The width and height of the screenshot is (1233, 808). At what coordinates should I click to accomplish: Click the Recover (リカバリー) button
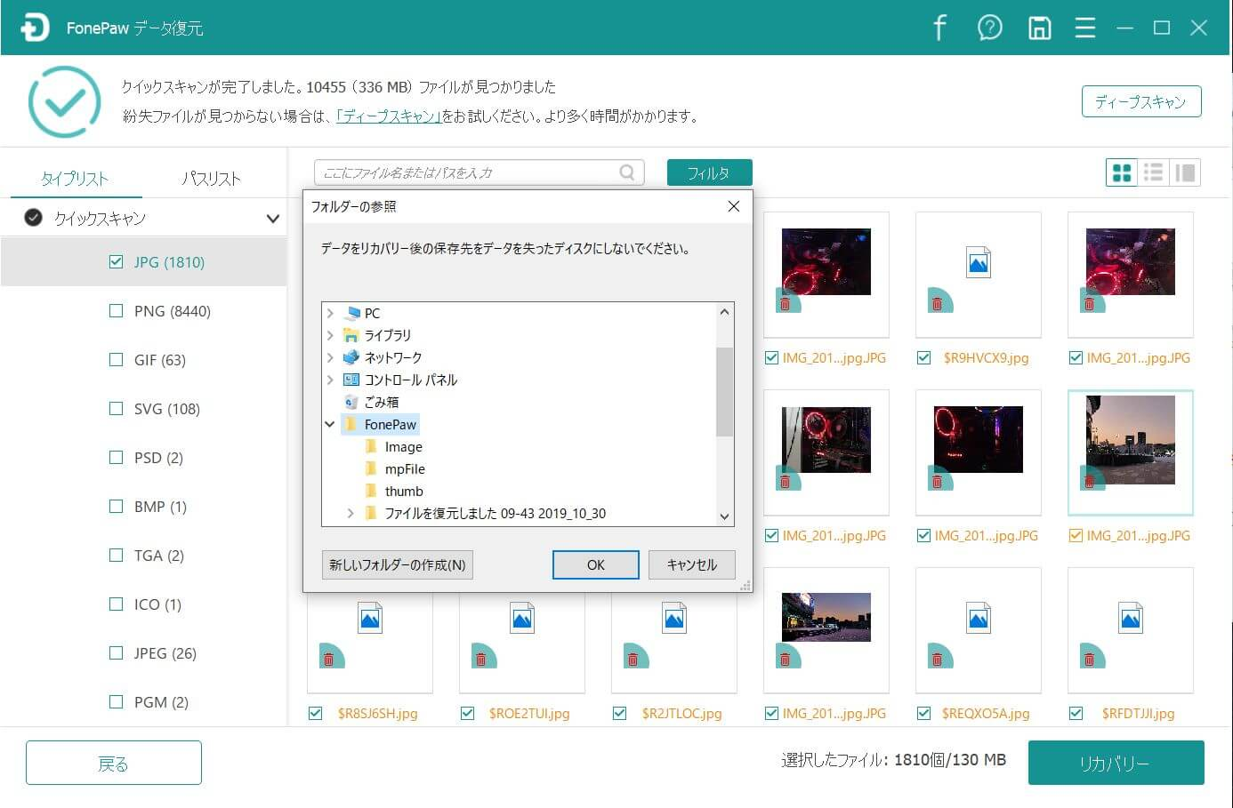(x=1116, y=763)
